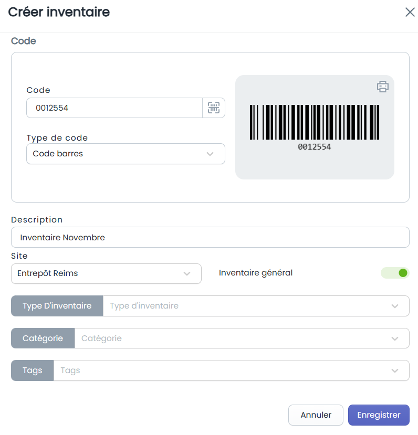Screen dimensions: 418x435
Task: Click the barcode scan icon beside Code field
Action: click(x=213, y=108)
